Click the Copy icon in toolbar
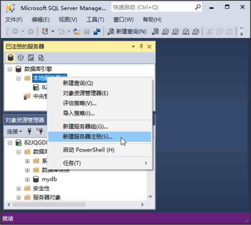Image resolution: width=251 pixels, height=225 pixels. click(219, 32)
